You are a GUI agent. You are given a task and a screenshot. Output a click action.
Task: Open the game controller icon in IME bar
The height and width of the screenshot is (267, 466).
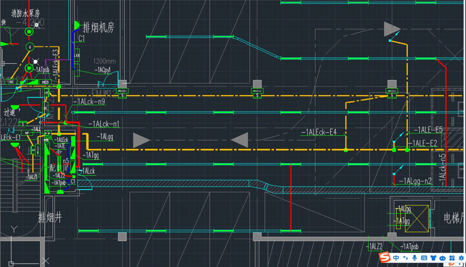443,258
